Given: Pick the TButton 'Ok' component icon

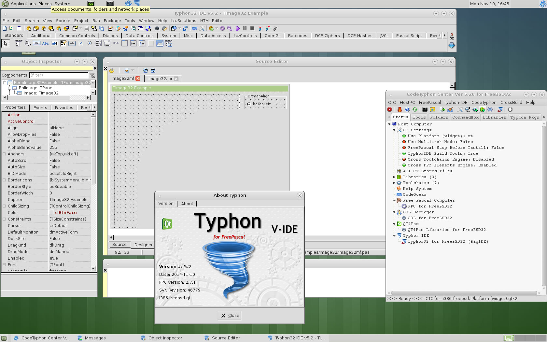Looking at the screenshot, I should pyautogui.click(x=36, y=43).
